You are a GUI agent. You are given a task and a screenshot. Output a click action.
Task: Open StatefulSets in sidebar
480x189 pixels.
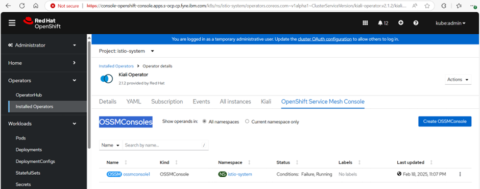pos(28,173)
